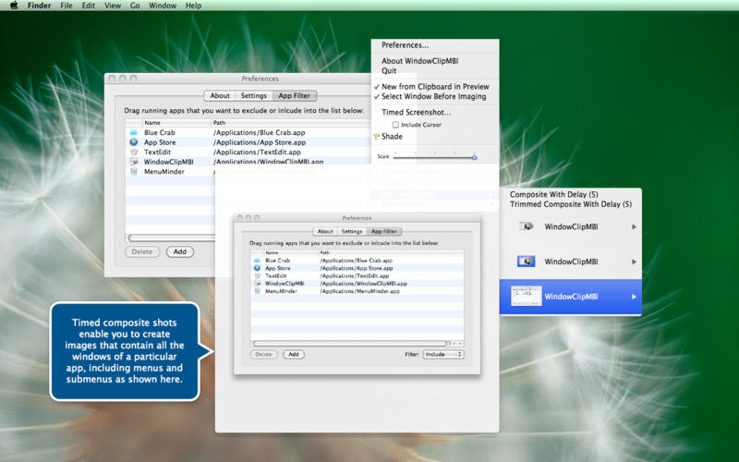
Task: Click Path column header in back Preferences window
Action: point(291,123)
